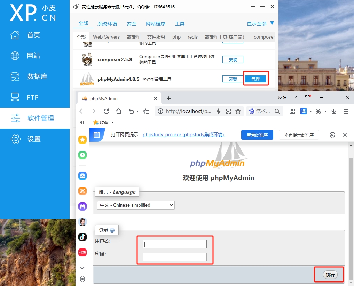Viewport: 354px width, 286px height.
Task: Open dropdown next to undo arrow
Action: (137, 111)
